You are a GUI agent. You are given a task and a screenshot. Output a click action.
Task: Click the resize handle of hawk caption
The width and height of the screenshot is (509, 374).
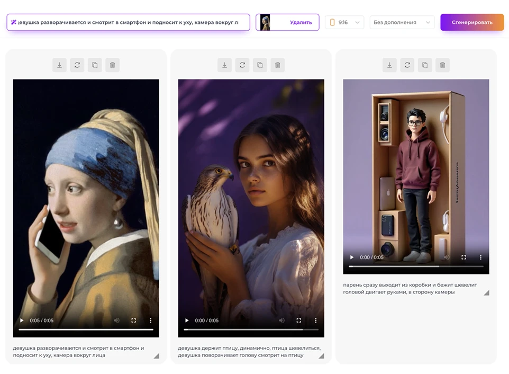pos(321,356)
